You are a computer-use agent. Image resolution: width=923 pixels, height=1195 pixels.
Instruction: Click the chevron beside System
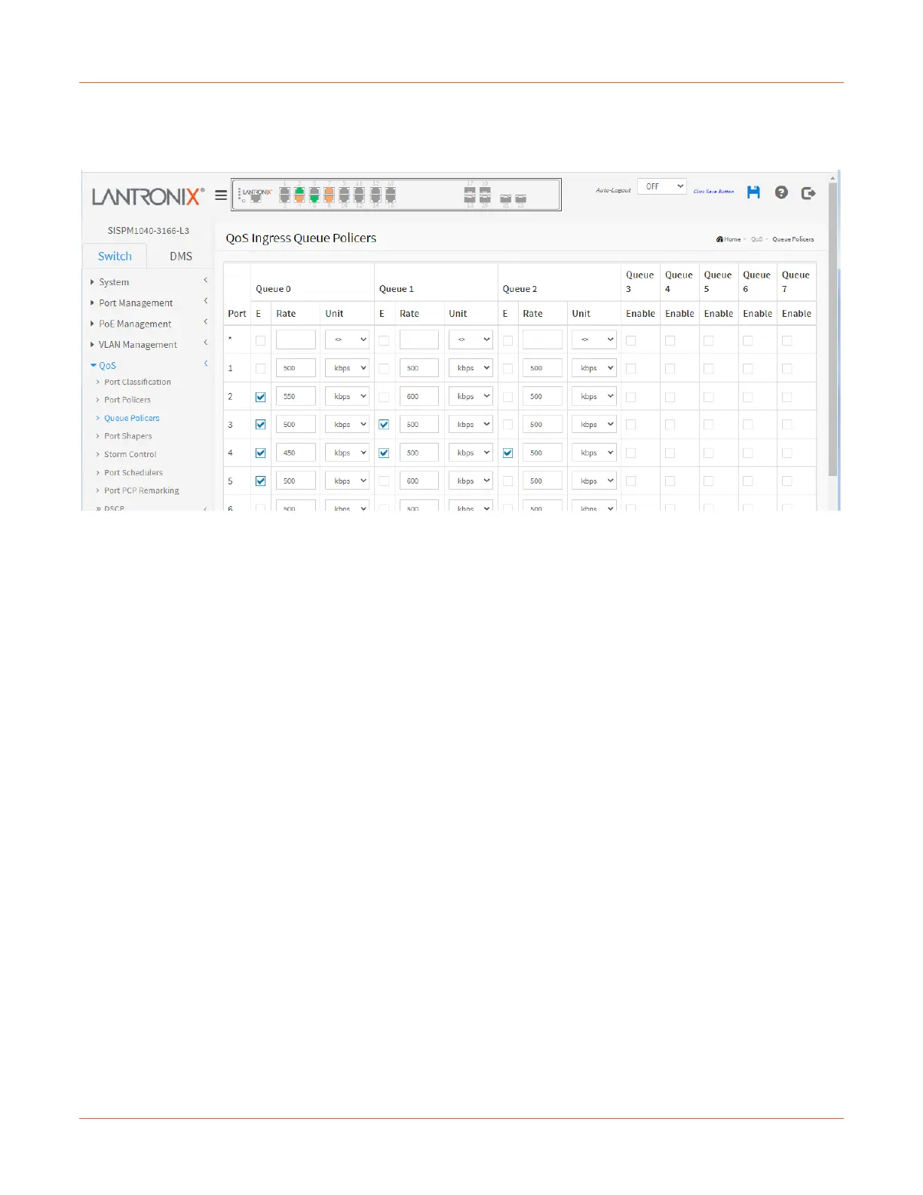click(205, 281)
